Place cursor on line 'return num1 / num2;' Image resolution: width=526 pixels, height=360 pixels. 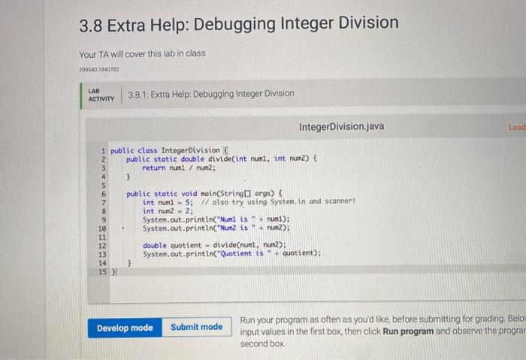pos(179,168)
